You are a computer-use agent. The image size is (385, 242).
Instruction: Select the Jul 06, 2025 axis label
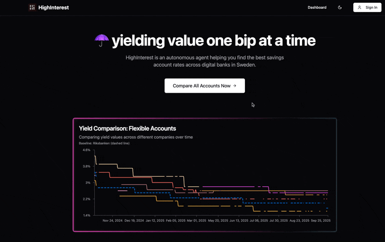[x=257, y=221]
